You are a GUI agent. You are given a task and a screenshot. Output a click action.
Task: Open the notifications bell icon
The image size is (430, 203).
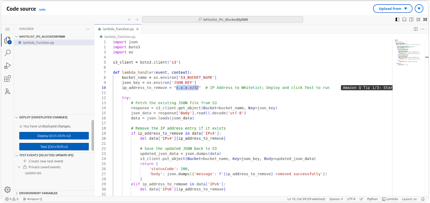(x=423, y=199)
